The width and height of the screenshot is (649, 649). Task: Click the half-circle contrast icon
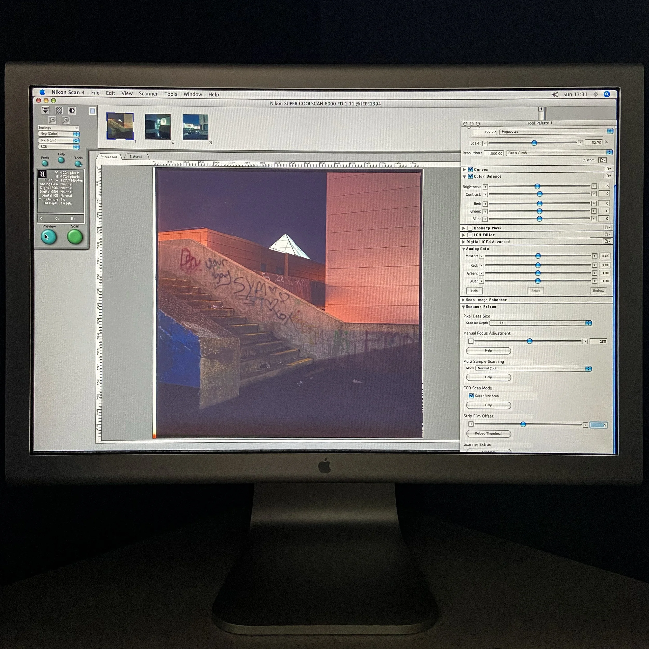click(x=72, y=111)
